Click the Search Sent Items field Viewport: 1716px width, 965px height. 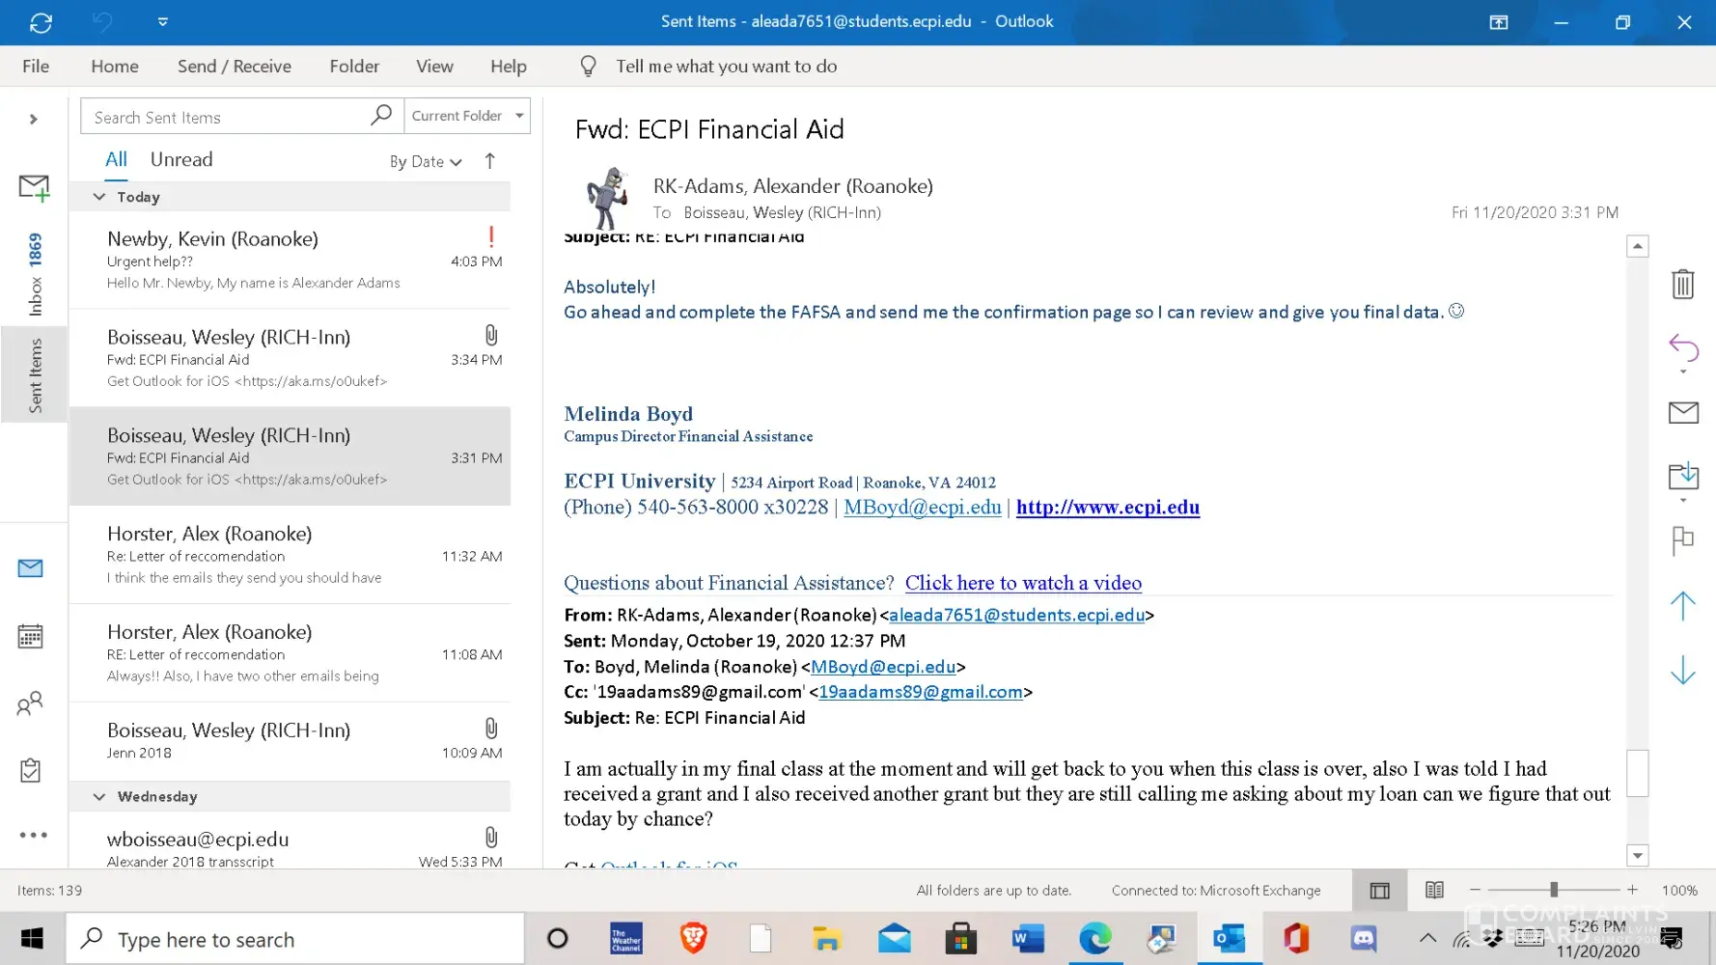227,117
